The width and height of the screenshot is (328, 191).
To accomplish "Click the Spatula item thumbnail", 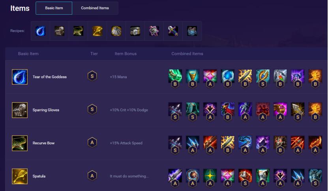I will pos(20,176).
